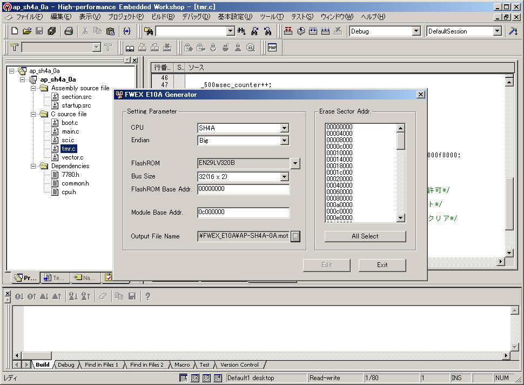Open the Endian dropdown showing Big
Viewport: 524px width, 385px height.
[x=284, y=141]
